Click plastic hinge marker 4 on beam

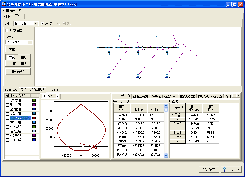point(134,47)
